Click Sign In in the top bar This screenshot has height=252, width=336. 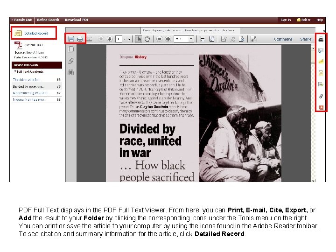[286, 20]
